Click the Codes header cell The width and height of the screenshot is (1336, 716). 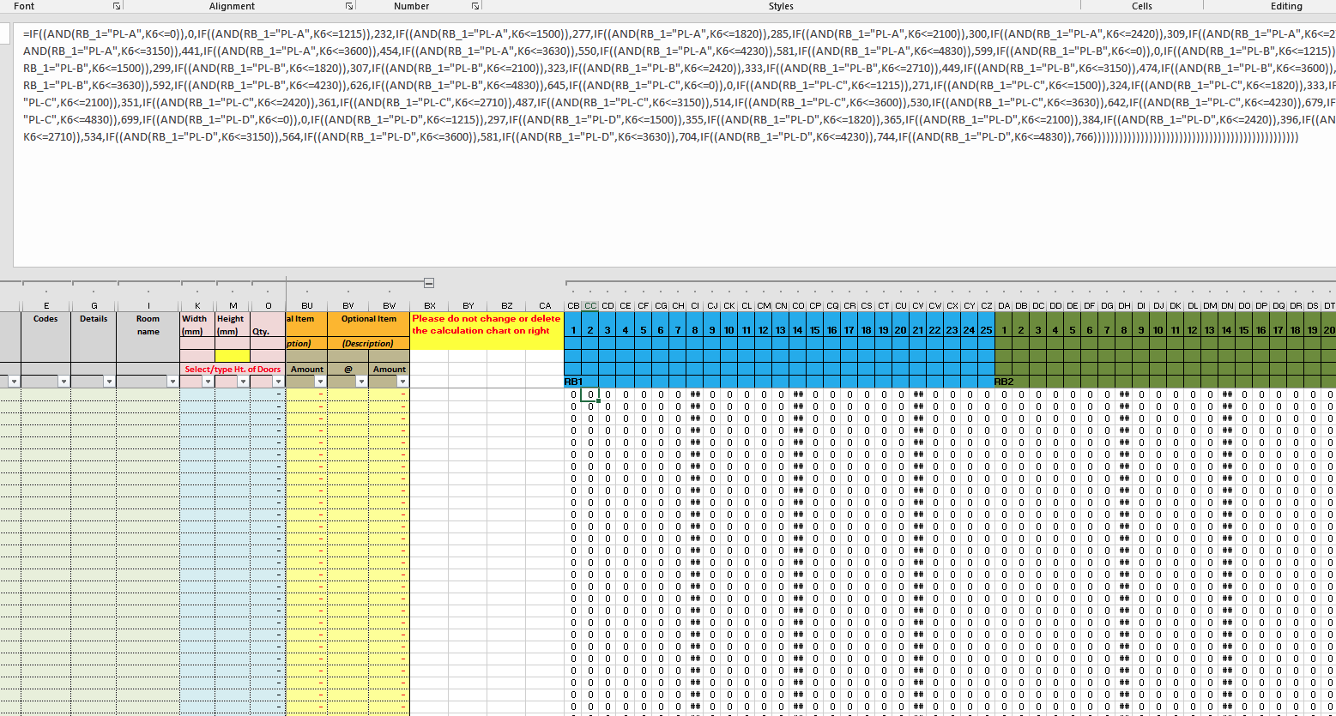pos(46,319)
